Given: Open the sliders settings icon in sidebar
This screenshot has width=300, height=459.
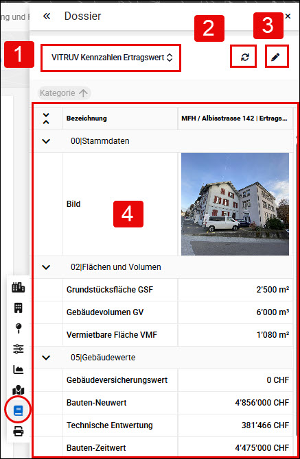Looking at the screenshot, I should [18, 349].
